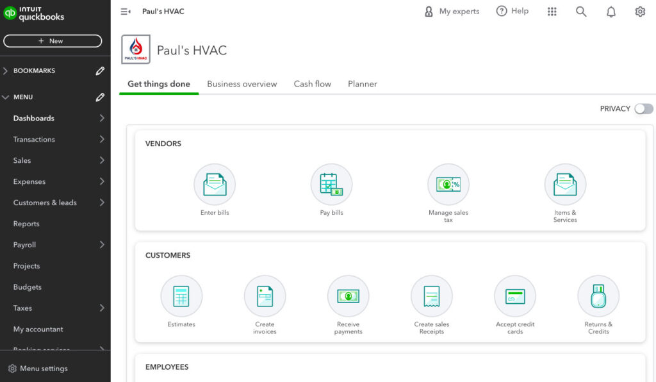Click the notifications bell icon

coord(611,11)
